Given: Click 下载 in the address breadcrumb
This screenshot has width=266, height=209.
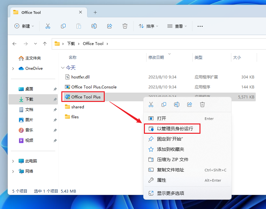Looking at the screenshot, I should point(71,44).
